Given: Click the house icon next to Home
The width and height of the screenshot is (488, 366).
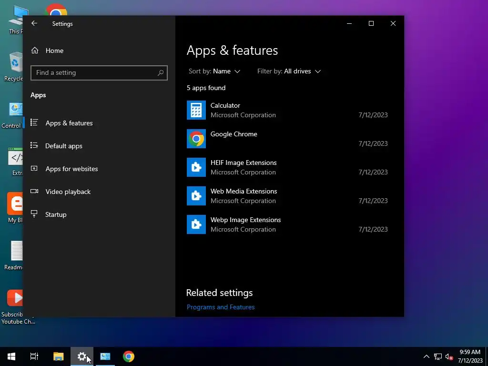Looking at the screenshot, I should click(x=34, y=51).
